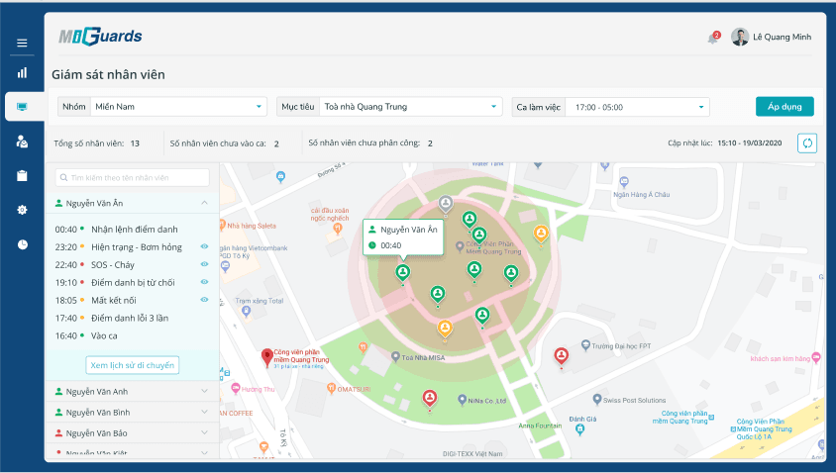Click the employee name search field
This screenshot has height=473, width=836.
click(132, 178)
